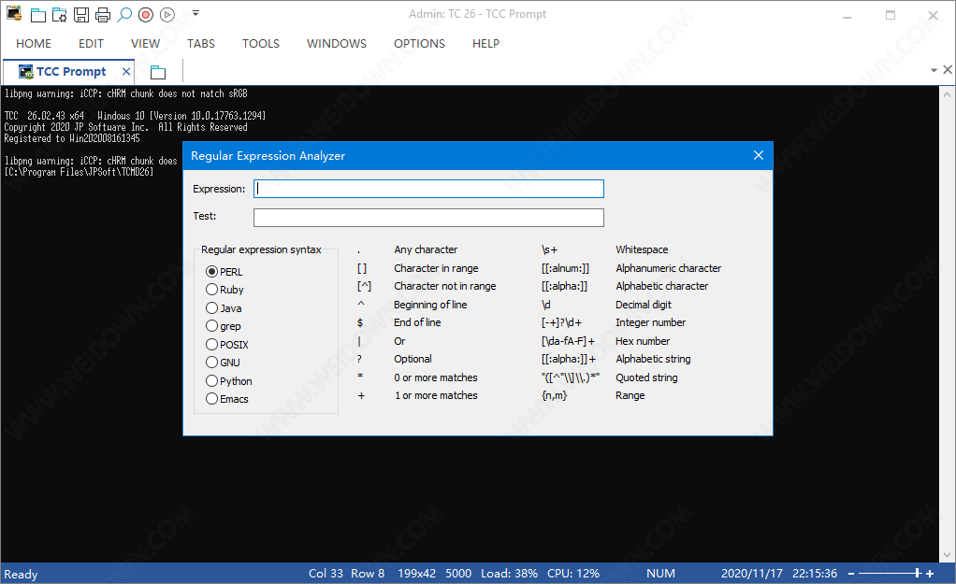
Task: Open the OPTIONS menu
Action: click(419, 43)
